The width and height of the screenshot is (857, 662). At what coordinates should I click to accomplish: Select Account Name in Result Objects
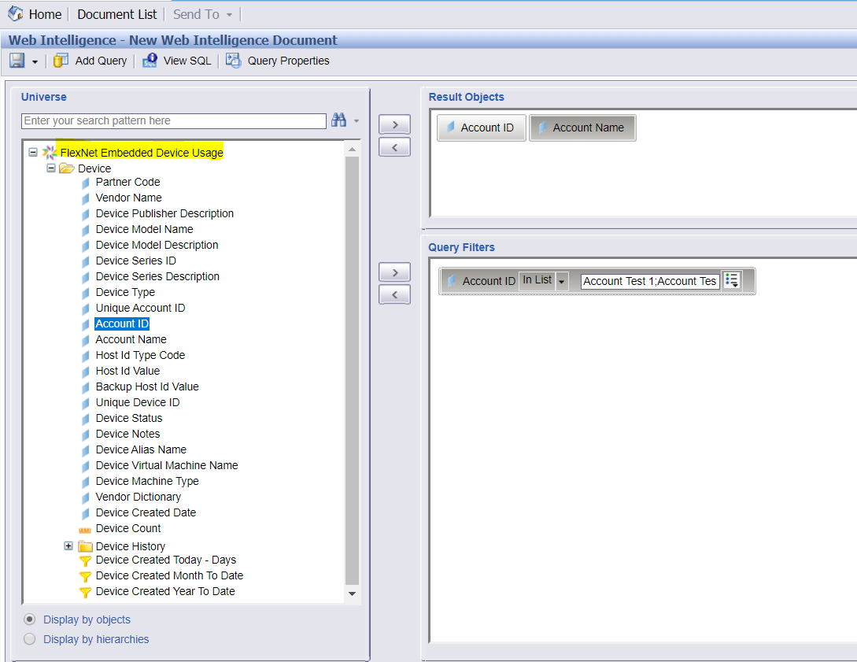click(x=582, y=128)
